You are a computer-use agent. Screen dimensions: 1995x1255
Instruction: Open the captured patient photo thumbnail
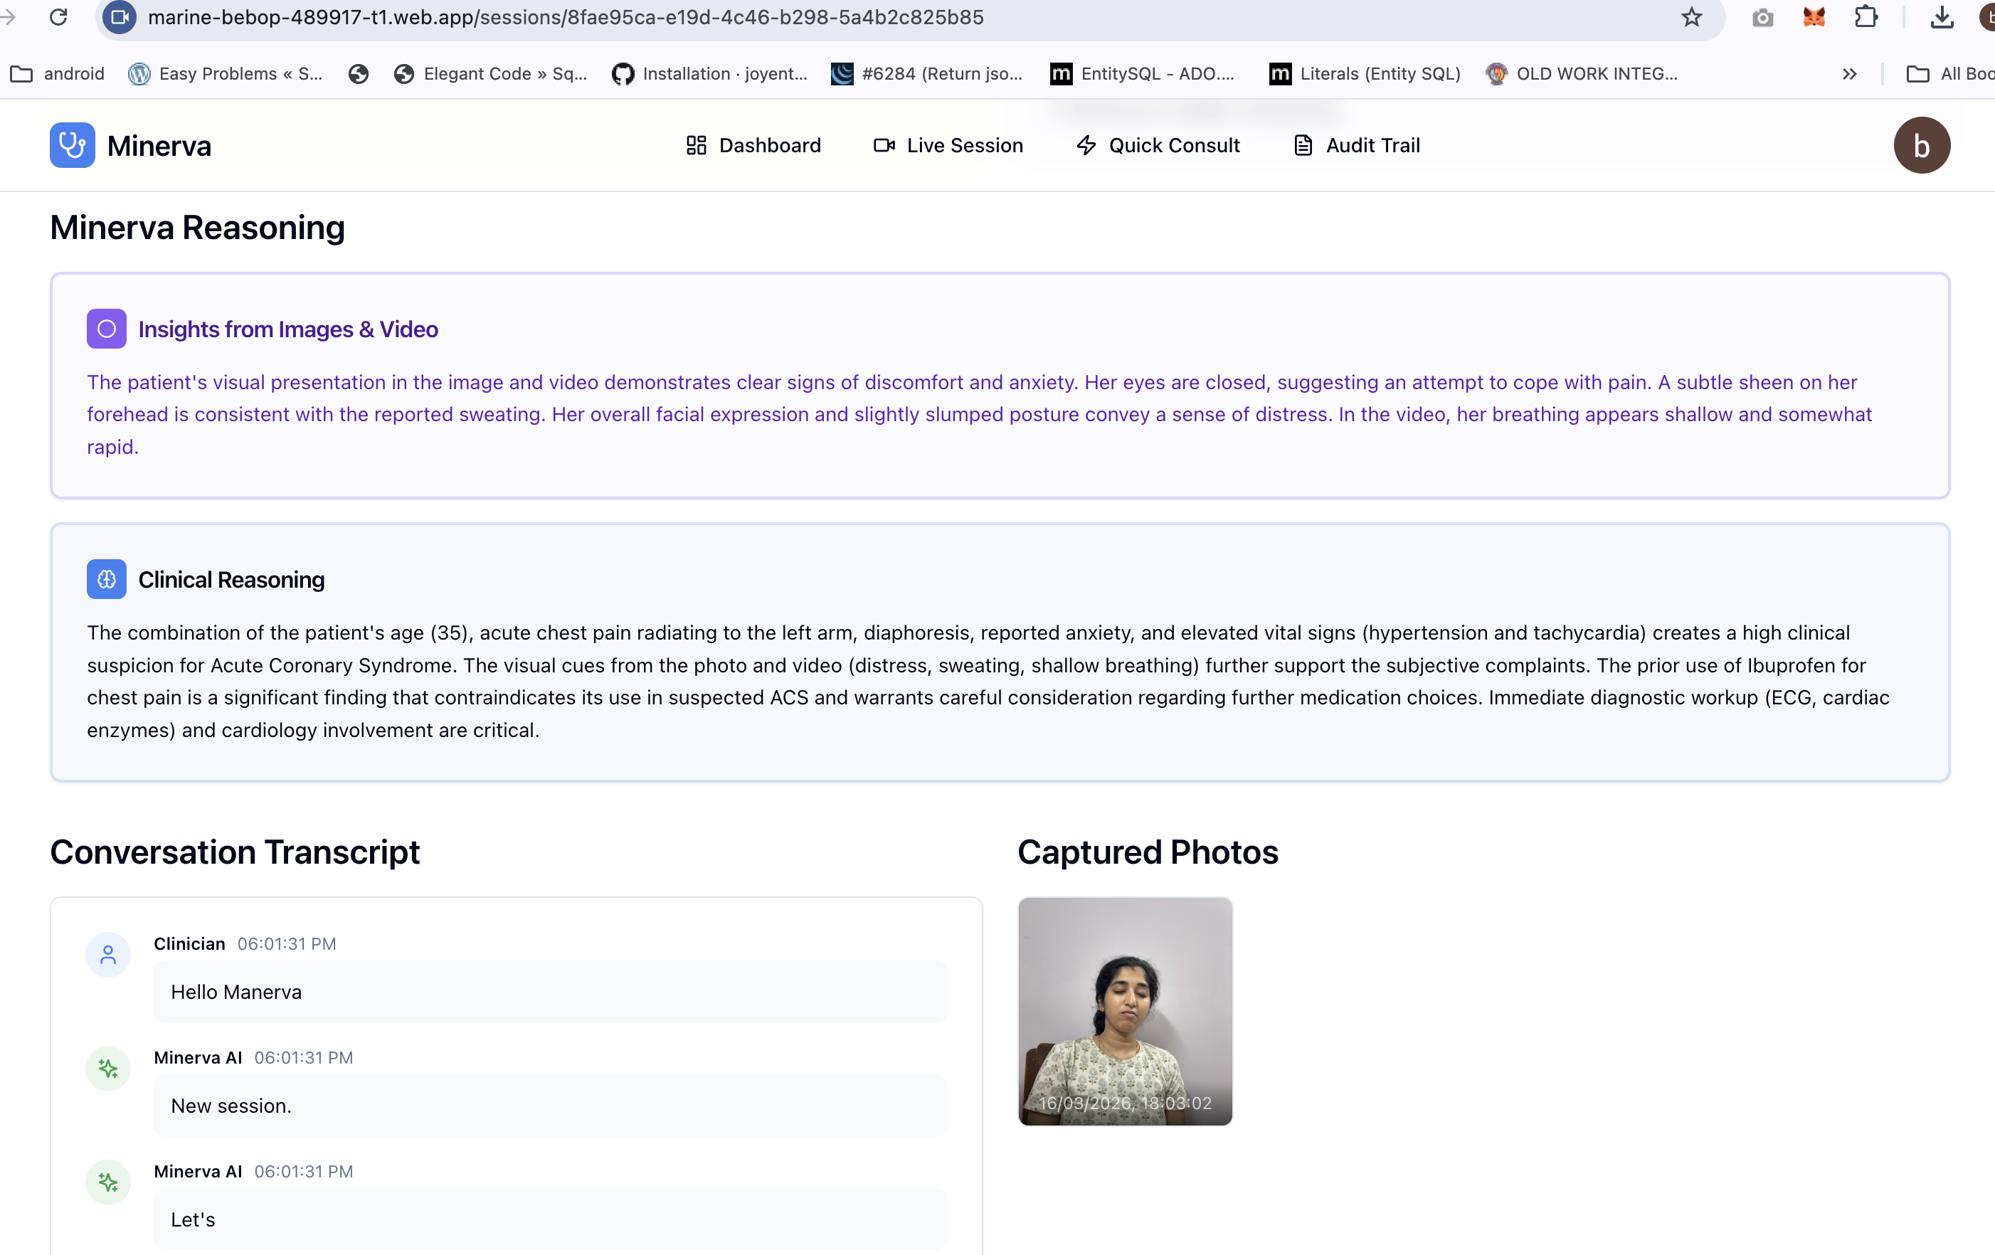point(1124,1011)
